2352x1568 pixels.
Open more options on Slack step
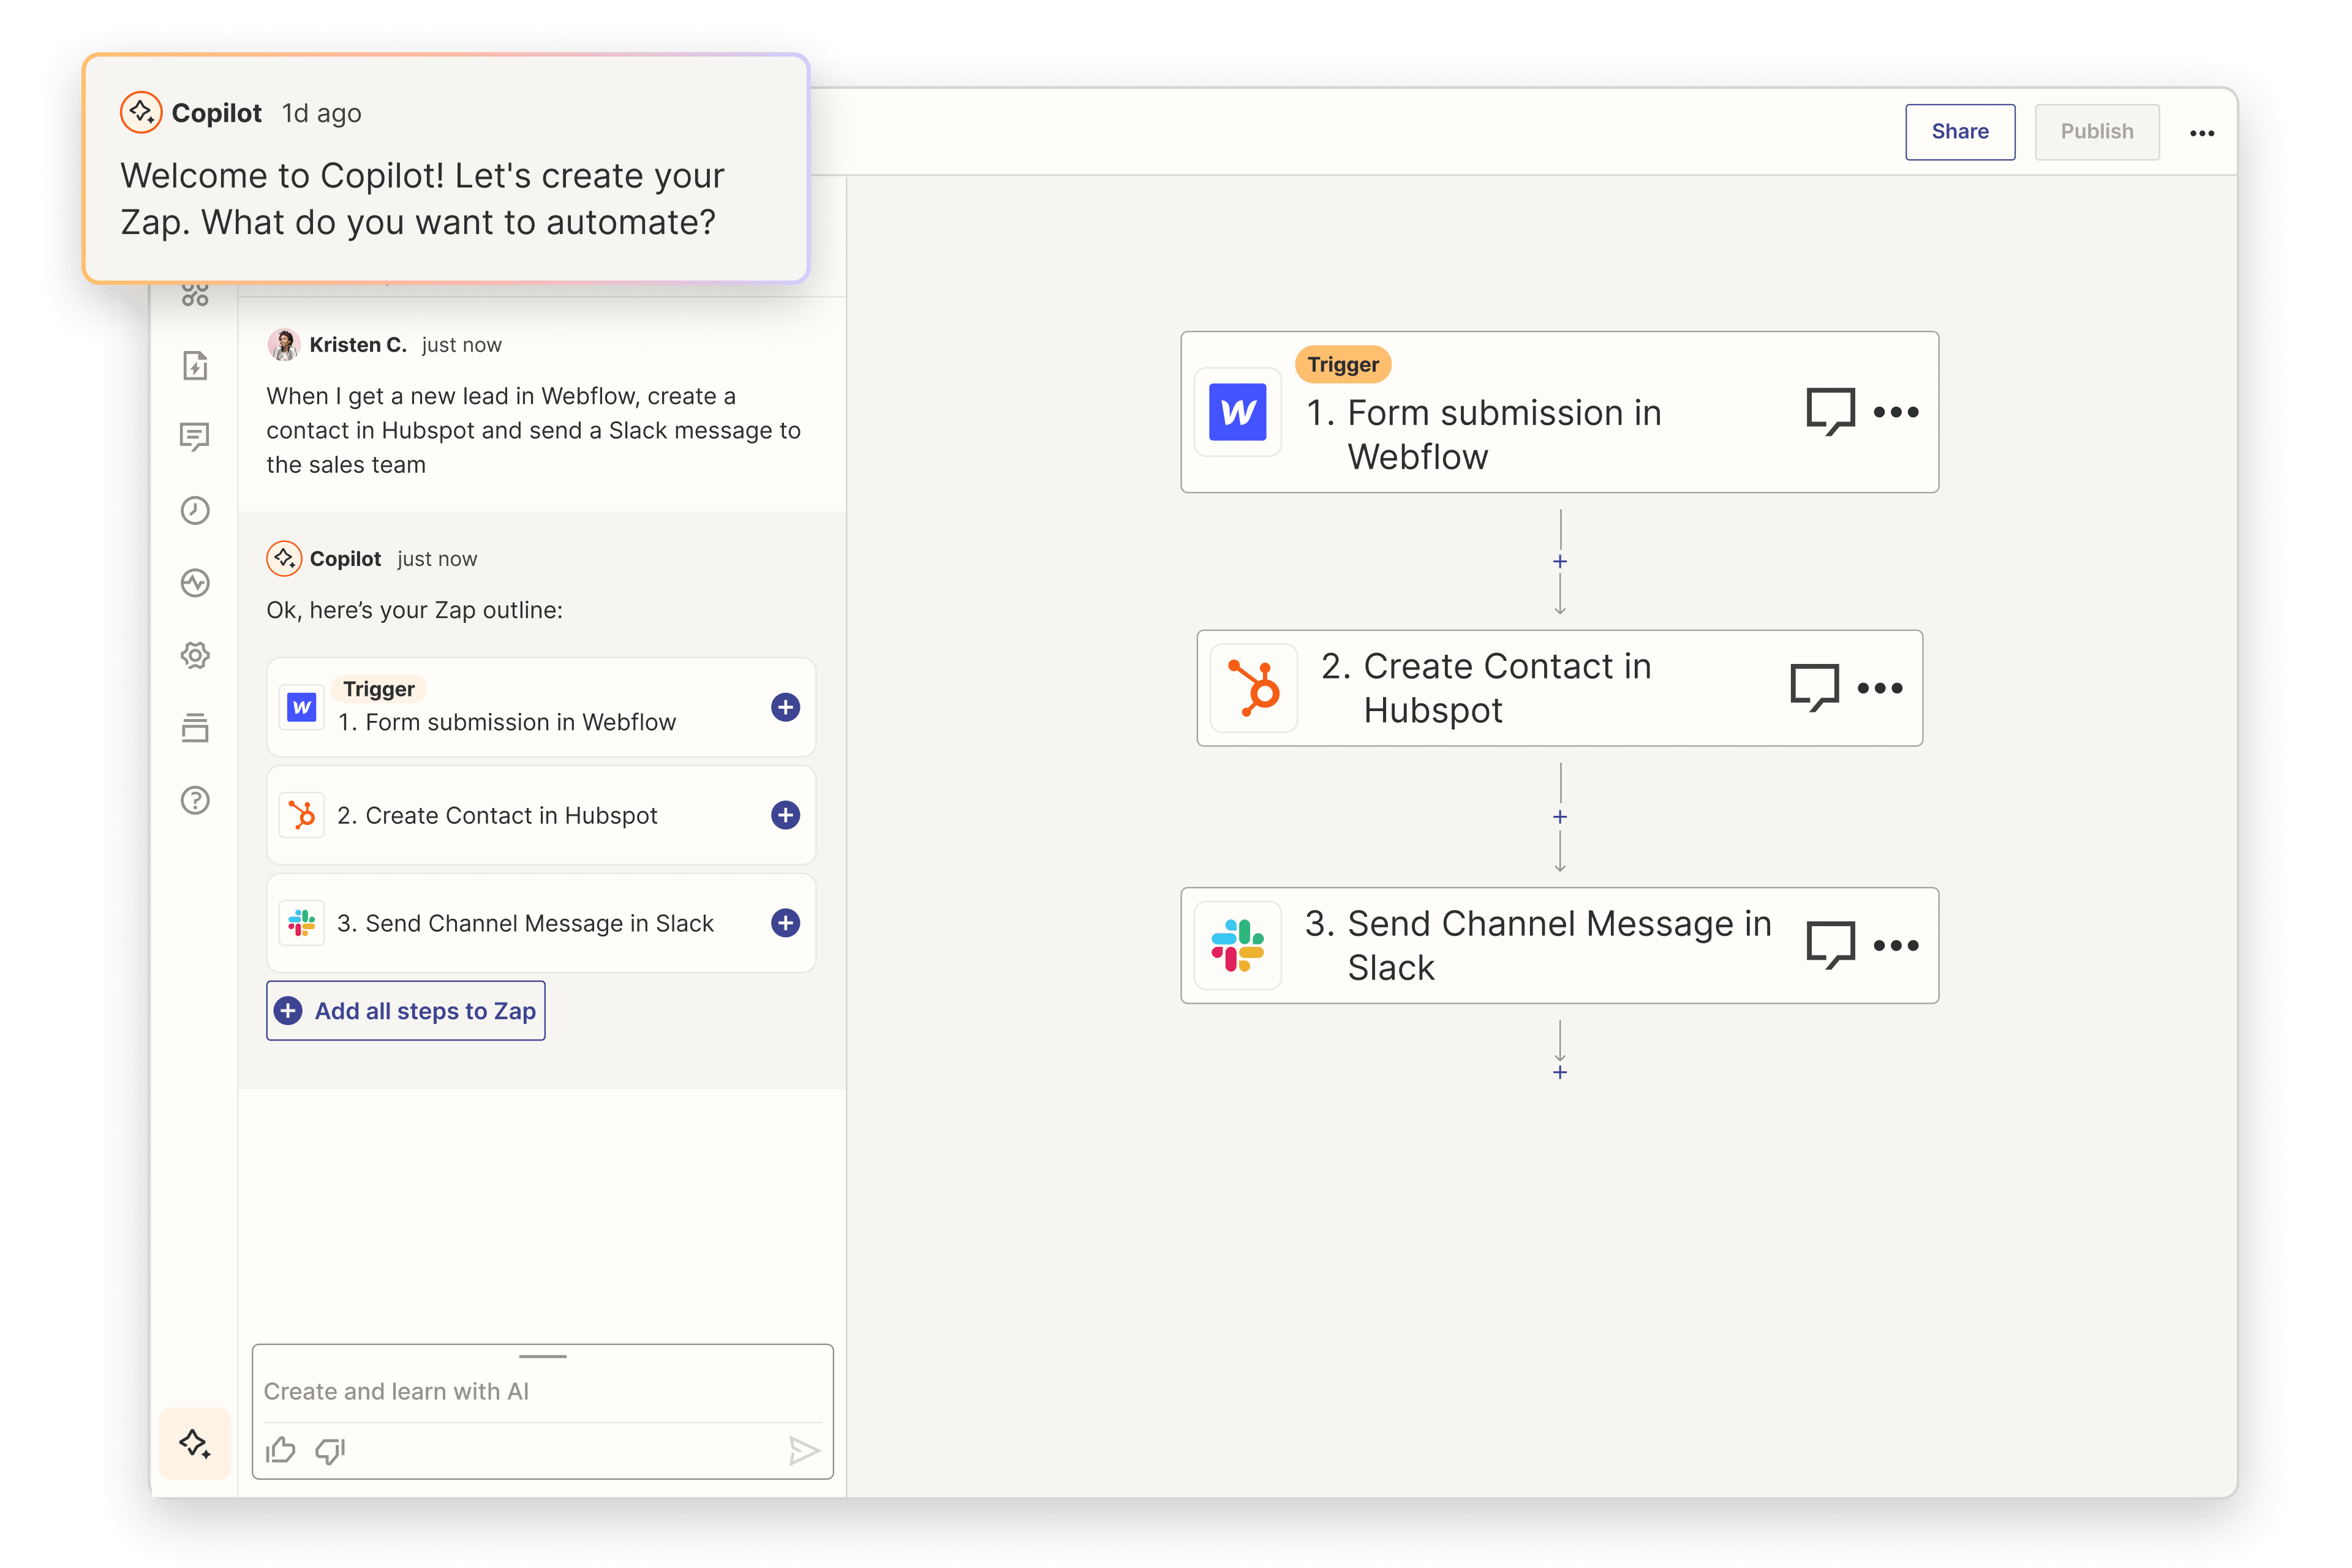(1896, 945)
